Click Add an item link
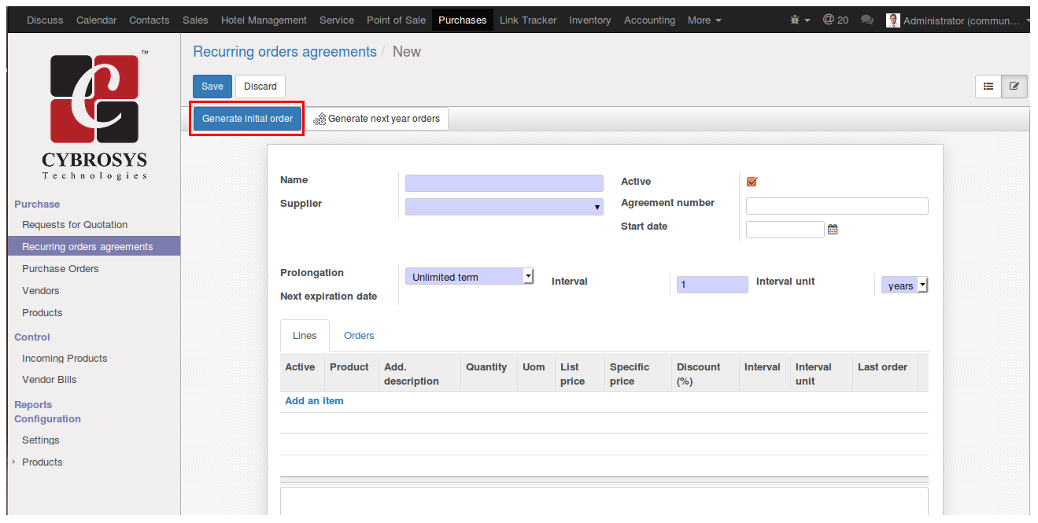1038x523 pixels. 314,401
